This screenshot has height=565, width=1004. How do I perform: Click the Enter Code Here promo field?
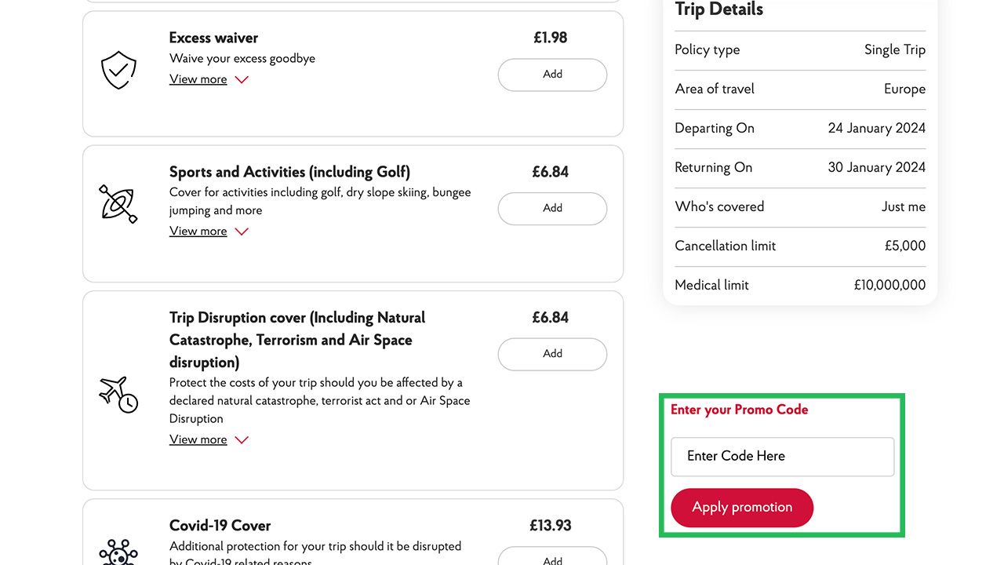[782, 456]
